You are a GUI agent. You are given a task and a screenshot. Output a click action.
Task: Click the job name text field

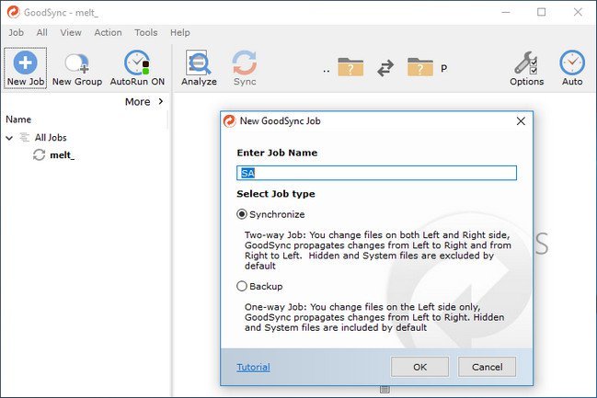click(376, 173)
